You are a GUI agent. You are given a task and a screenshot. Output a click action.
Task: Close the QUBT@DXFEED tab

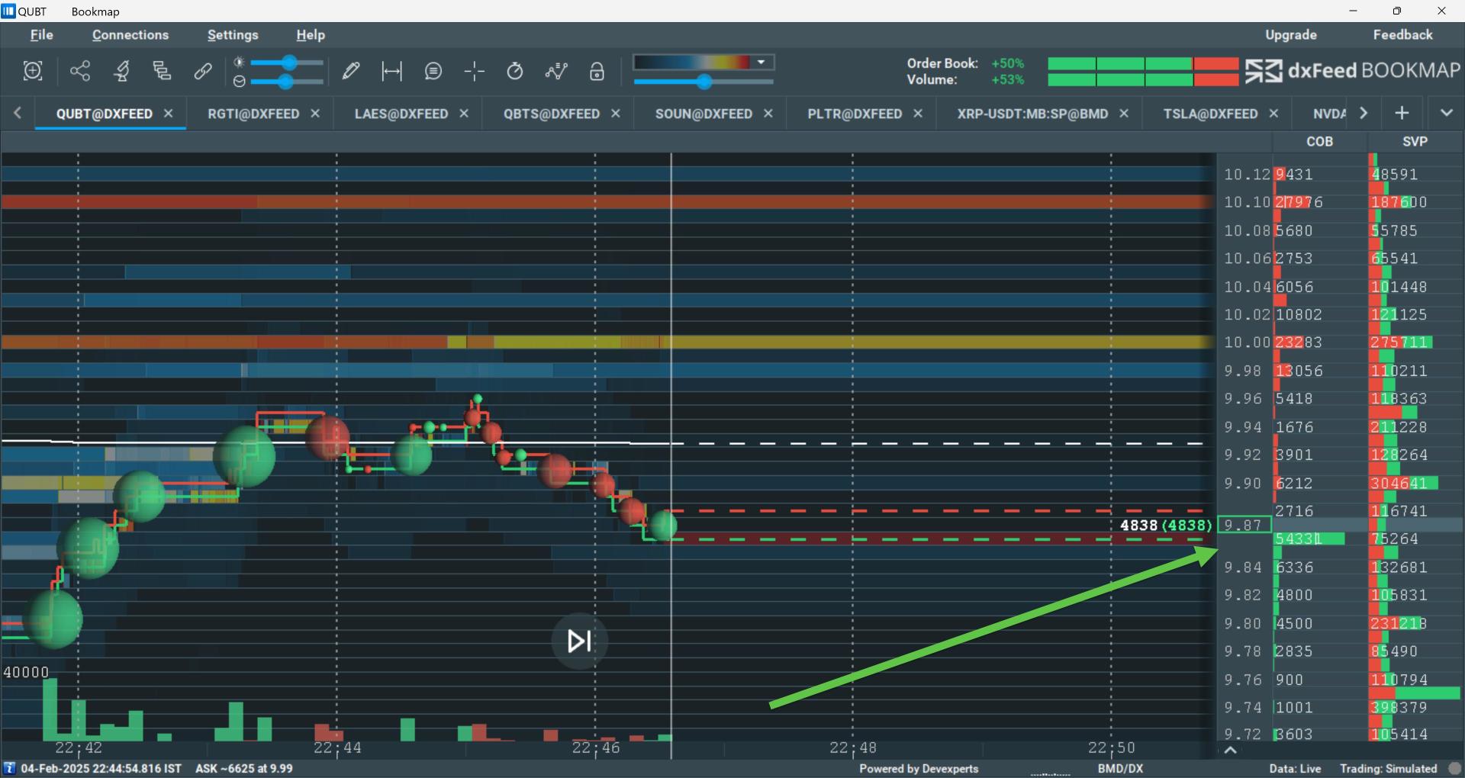click(x=169, y=113)
